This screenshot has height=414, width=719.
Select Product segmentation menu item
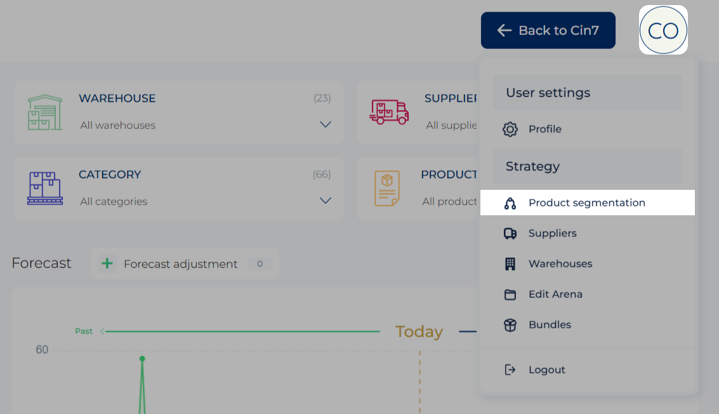pos(586,203)
